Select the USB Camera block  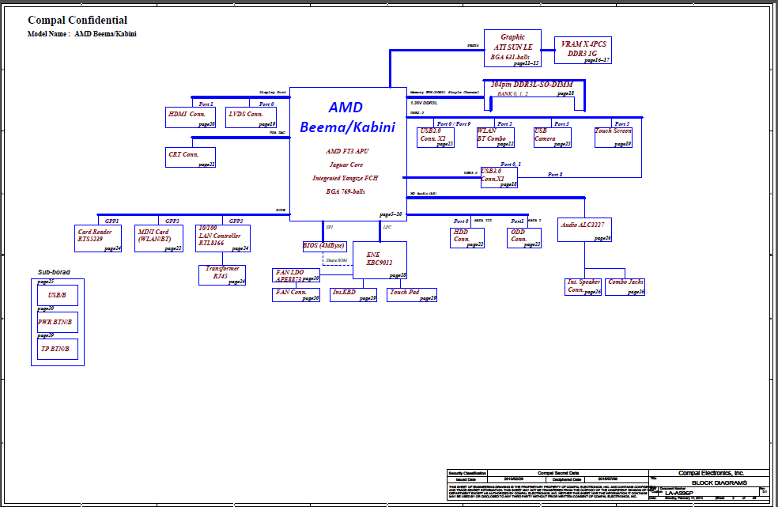[553, 138]
